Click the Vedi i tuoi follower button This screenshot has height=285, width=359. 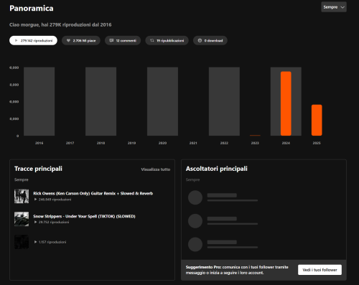pyautogui.click(x=320, y=270)
